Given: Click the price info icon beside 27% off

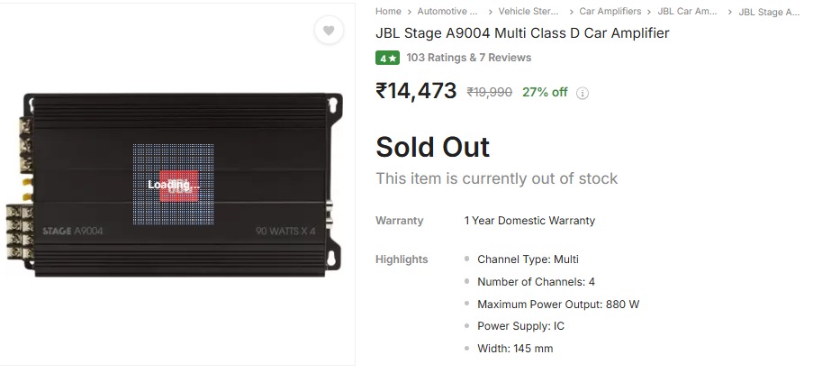Looking at the screenshot, I should click(x=582, y=93).
